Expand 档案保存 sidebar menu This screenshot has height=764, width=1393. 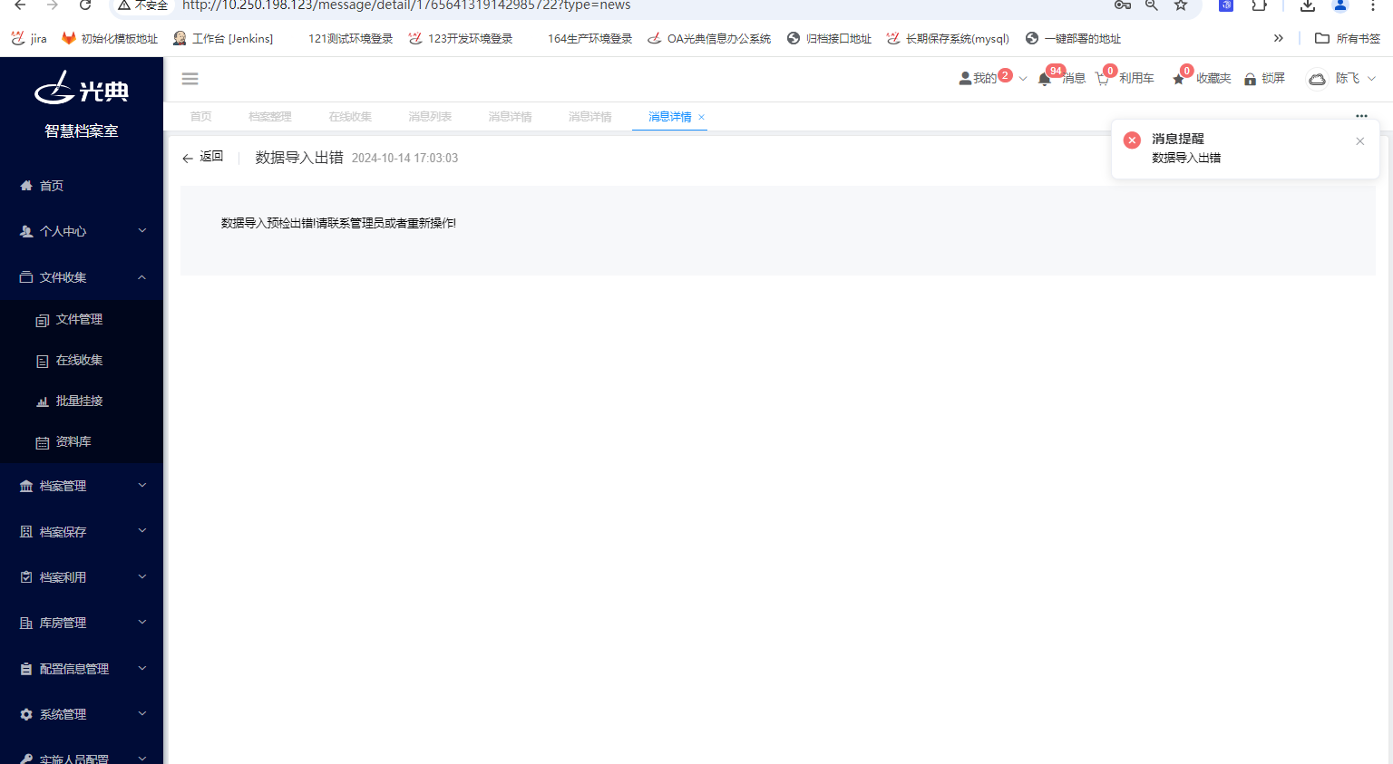click(82, 532)
